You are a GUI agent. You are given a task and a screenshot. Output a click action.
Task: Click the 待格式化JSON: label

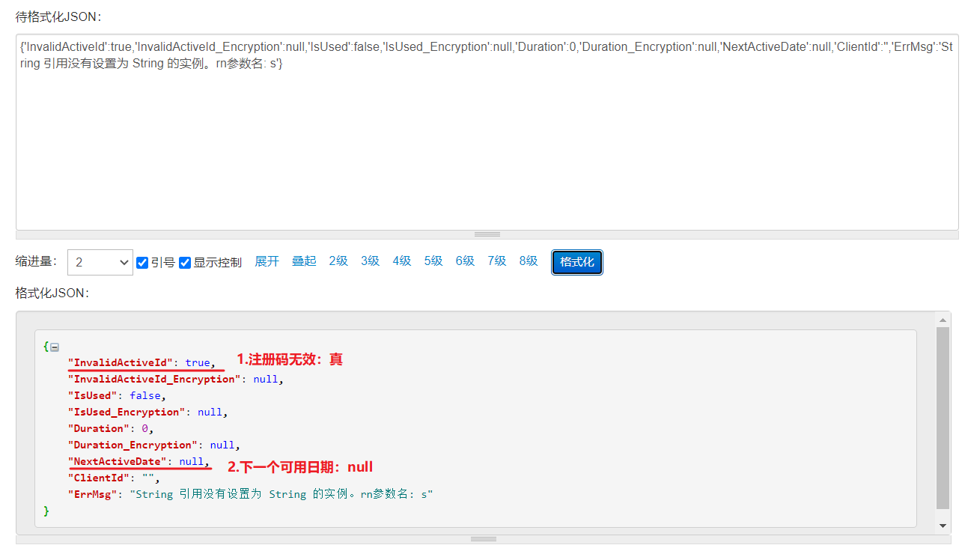click(58, 16)
